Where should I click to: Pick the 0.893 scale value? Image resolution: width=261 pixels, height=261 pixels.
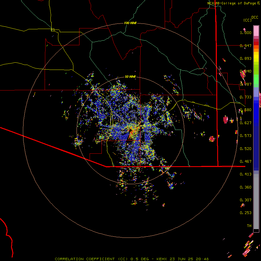click(x=246, y=58)
